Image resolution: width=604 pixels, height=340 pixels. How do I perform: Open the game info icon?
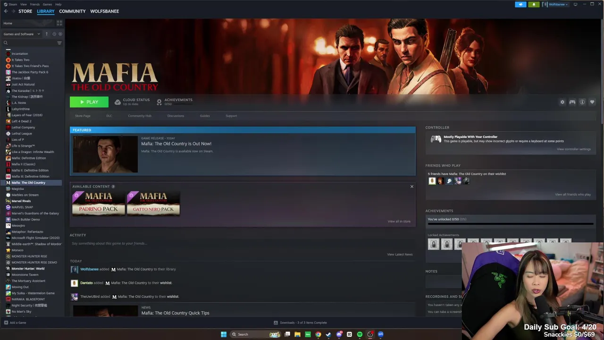click(582, 102)
